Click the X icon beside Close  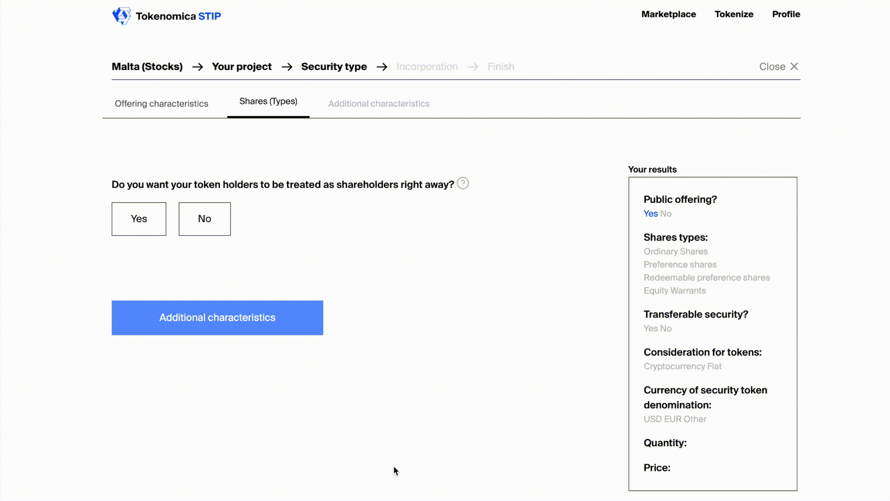794,66
